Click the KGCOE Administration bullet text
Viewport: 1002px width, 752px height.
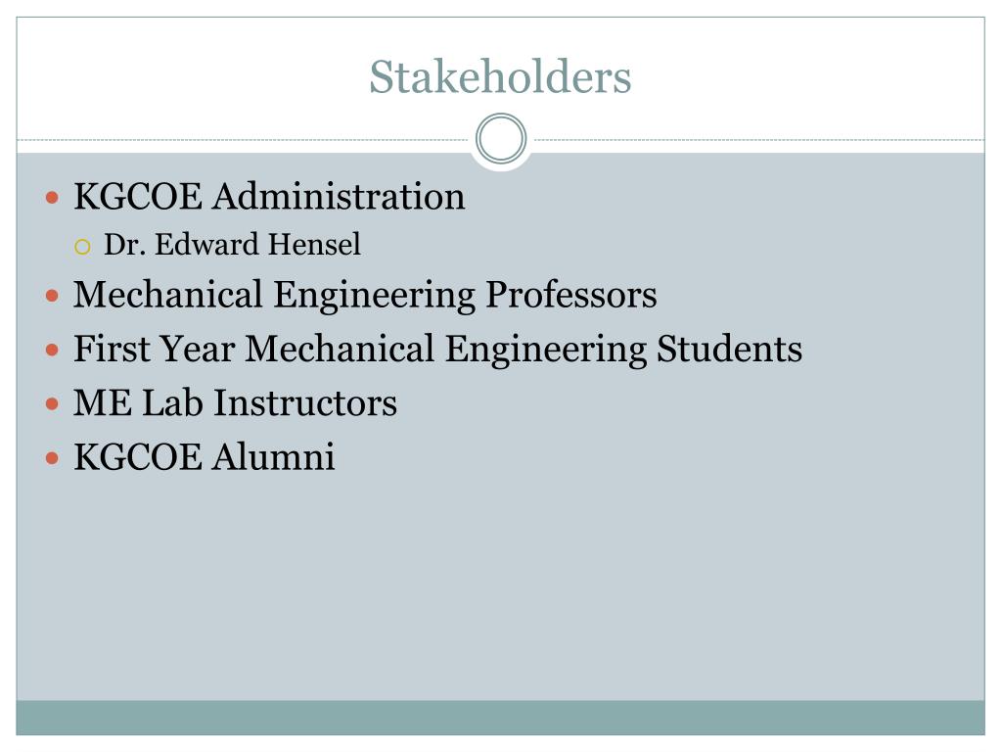click(269, 196)
